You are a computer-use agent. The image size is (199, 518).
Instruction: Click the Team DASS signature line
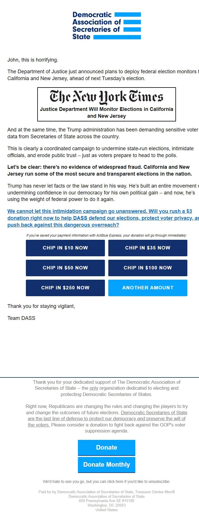[21, 318]
